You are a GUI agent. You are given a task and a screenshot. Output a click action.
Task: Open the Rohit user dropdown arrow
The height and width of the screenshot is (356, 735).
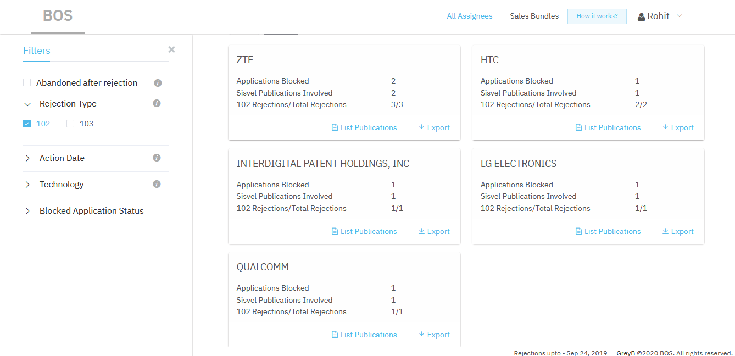pos(680,16)
